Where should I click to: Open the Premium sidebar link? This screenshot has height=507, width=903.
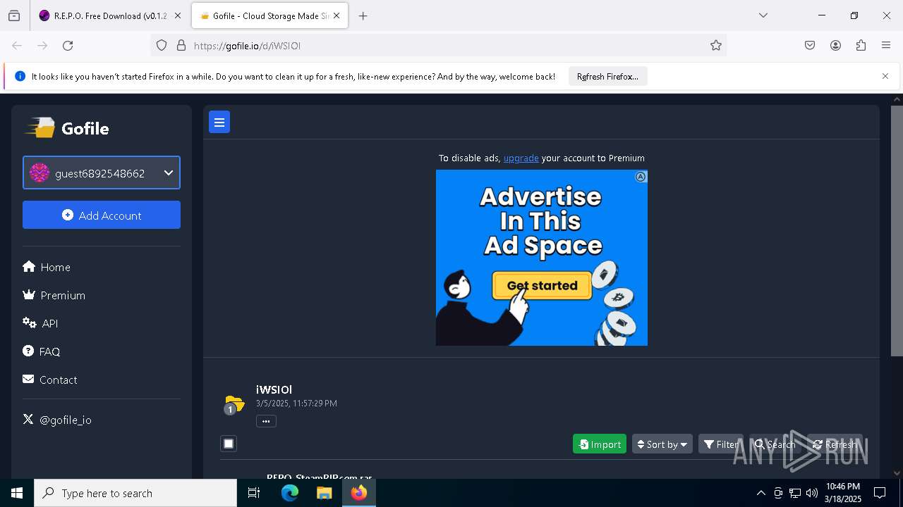point(54,295)
